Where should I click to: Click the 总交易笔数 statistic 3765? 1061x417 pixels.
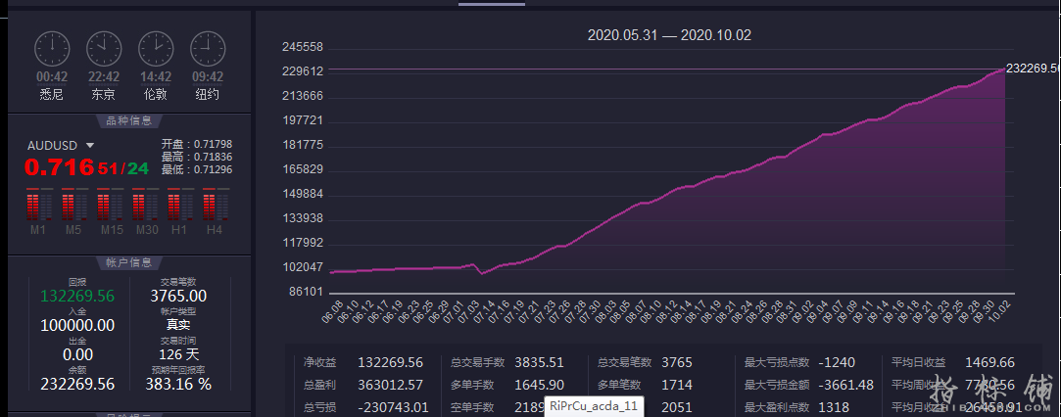pos(677,363)
